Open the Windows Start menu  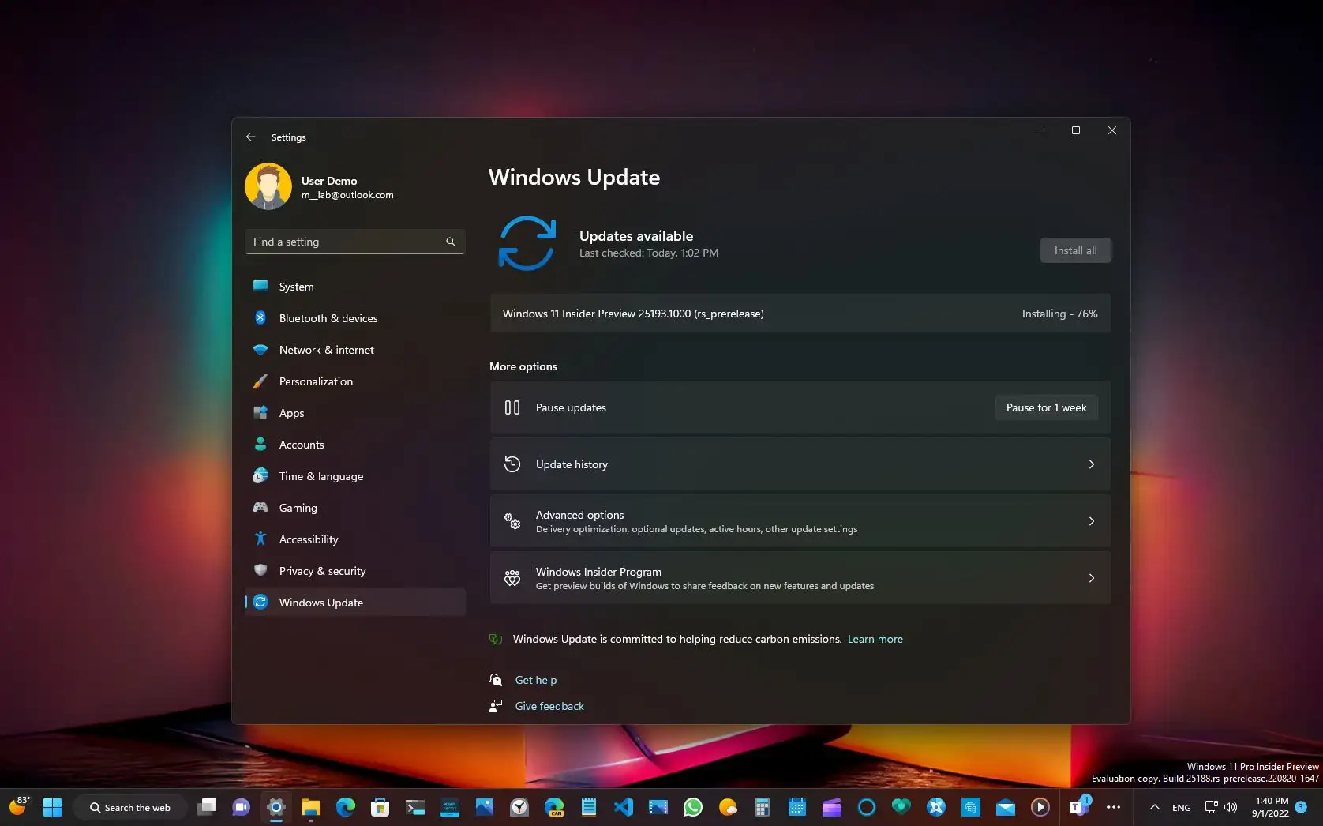point(52,807)
